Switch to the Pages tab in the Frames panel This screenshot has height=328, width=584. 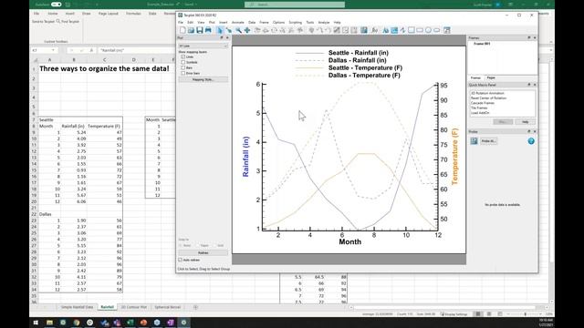(x=491, y=77)
